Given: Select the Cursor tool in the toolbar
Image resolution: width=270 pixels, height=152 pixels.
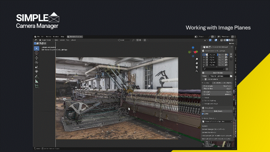Looking at the screenshot, I should pyautogui.click(x=36, y=53).
